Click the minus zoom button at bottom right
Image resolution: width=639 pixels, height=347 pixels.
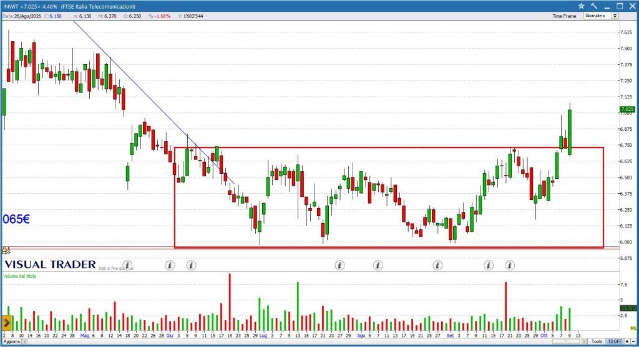[x=633, y=341]
